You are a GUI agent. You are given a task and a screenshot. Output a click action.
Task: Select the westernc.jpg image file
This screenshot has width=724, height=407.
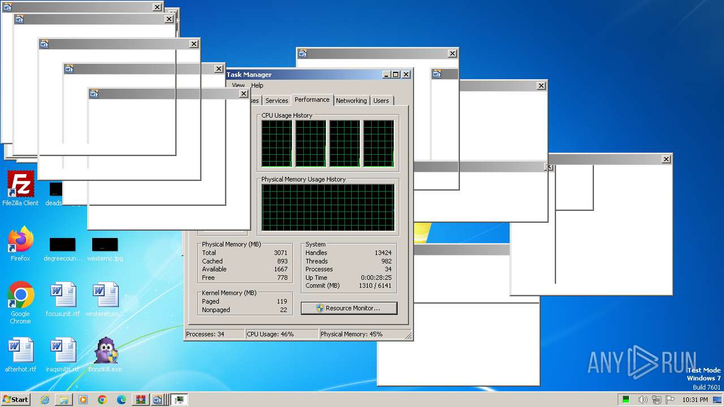(x=105, y=249)
